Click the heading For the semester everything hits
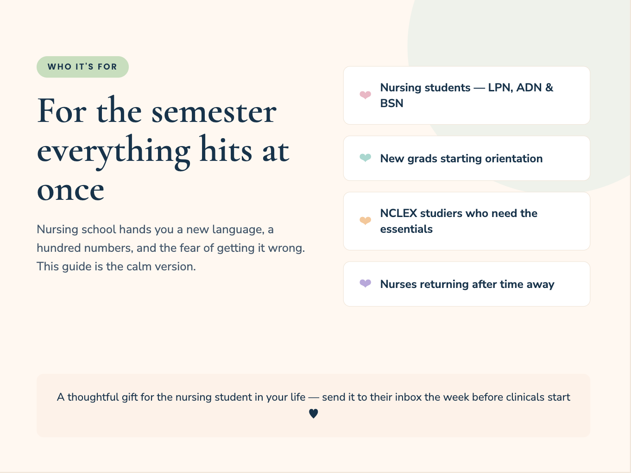 pos(163,149)
